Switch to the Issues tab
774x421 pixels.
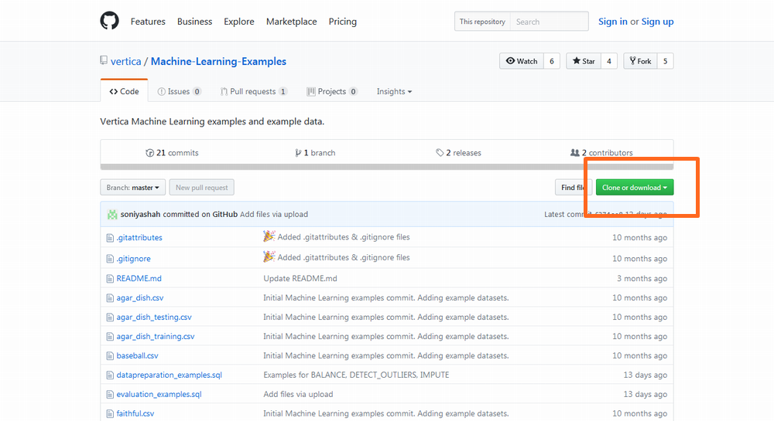coord(179,91)
